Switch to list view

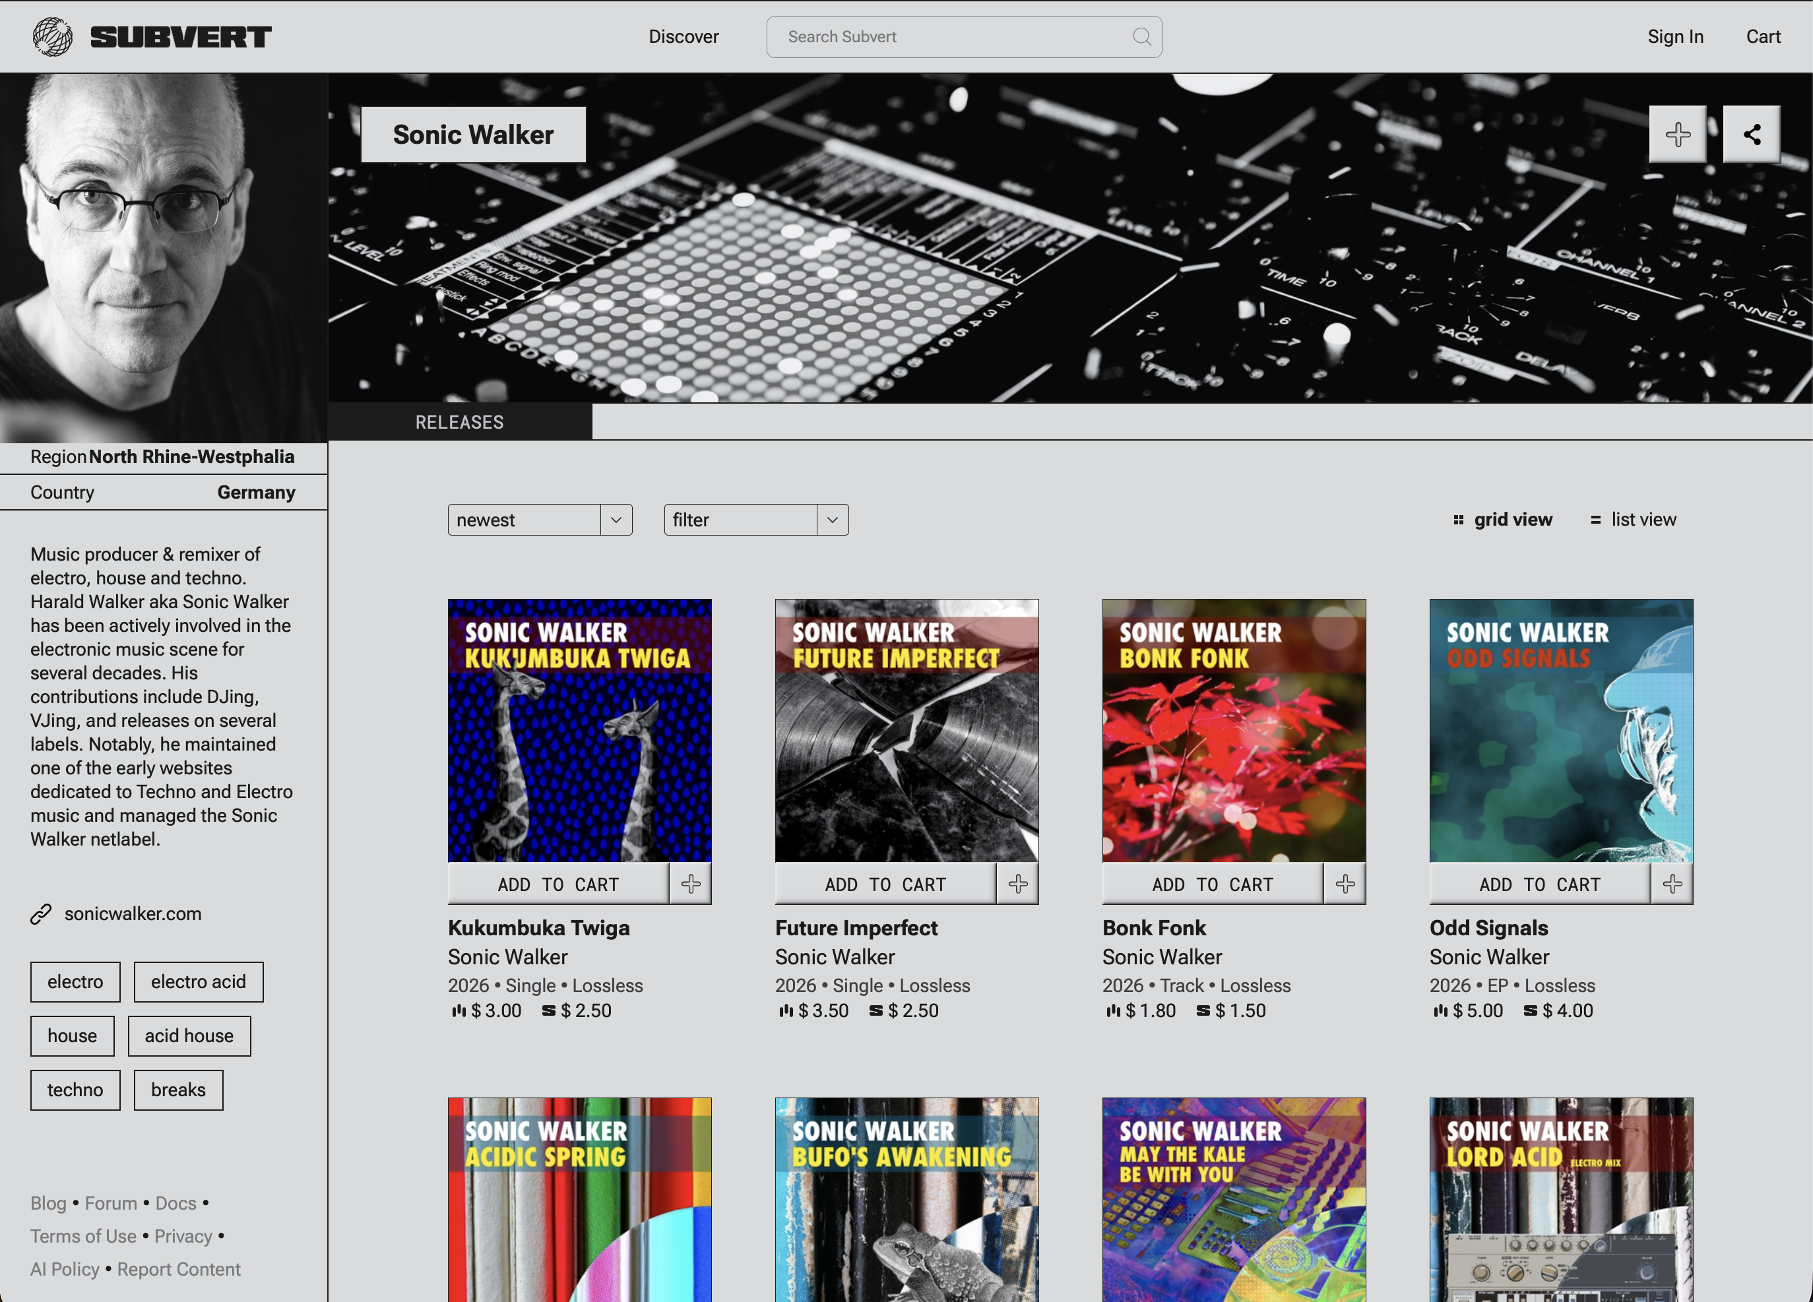[1633, 520]
